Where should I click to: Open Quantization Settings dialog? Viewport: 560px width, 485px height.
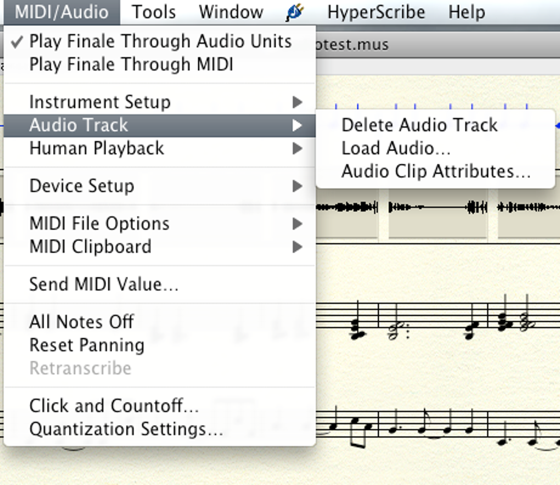tap(160, 429)
